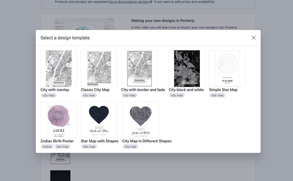Screen dimensions: 293x181
Task: Select the Zodiac Birth Poster template
Action: point(59,120)
